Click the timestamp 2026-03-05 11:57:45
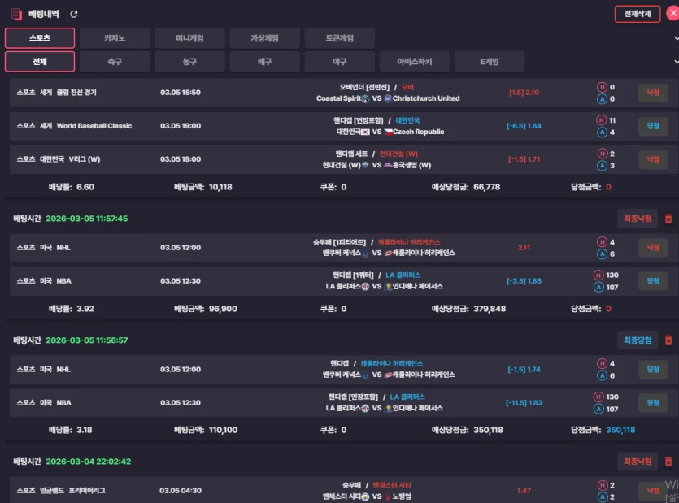The height and width of the screenshot is (503, 679). [87, 219]
